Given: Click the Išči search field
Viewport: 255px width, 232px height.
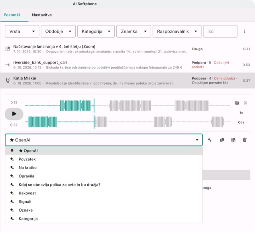Looking at the screenshot, I should tap(220, 31).
